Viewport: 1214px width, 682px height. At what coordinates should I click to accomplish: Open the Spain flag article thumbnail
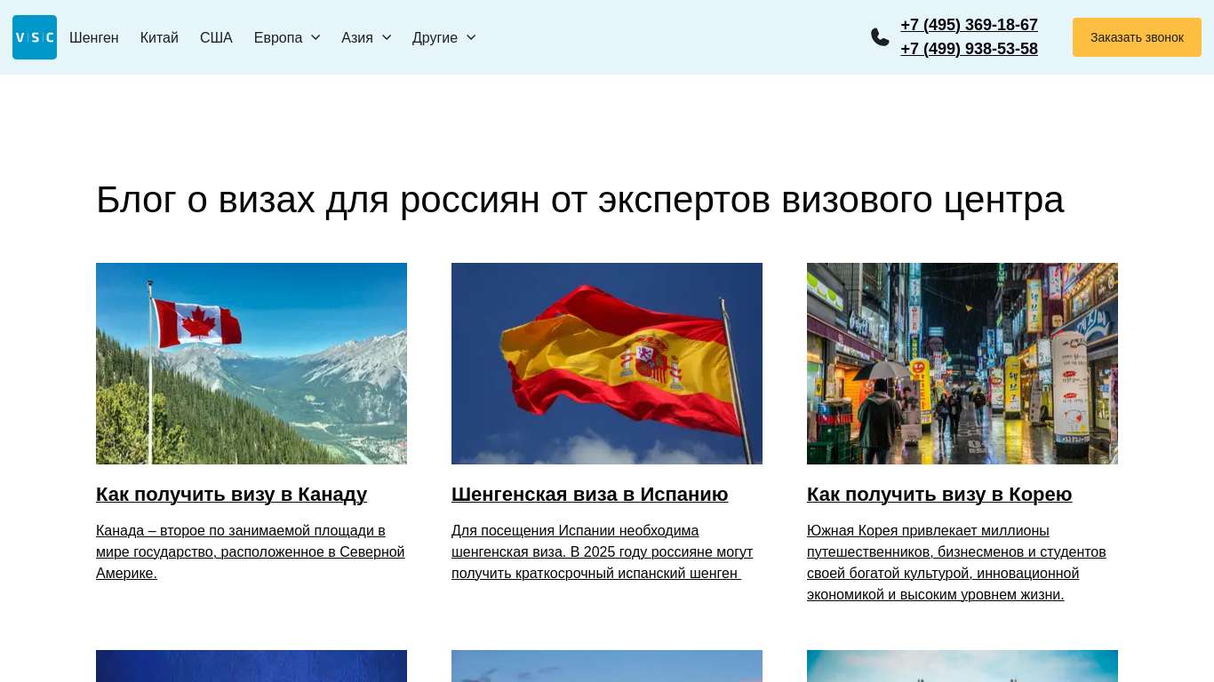pos(607,363)
